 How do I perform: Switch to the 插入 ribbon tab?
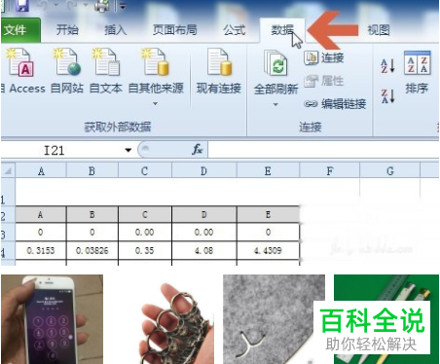pyautogui.click(x=116, y=30)
